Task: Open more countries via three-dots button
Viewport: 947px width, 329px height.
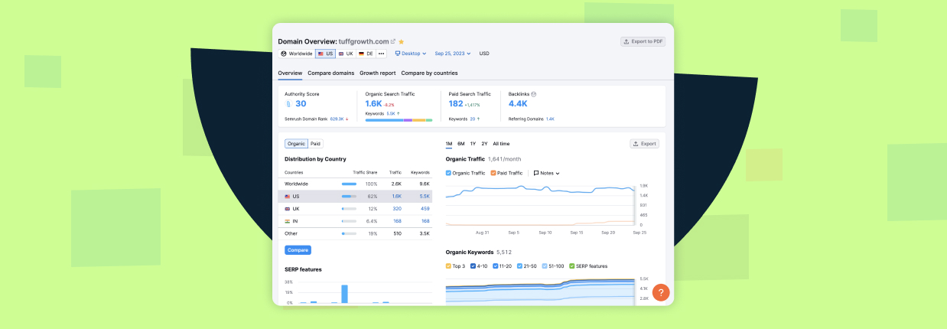Action: coord(381,54)
